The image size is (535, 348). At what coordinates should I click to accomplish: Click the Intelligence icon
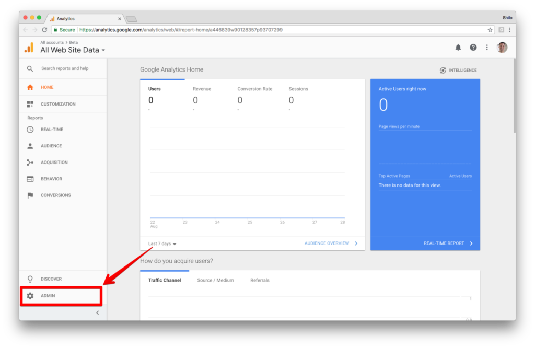pos(443,71)
